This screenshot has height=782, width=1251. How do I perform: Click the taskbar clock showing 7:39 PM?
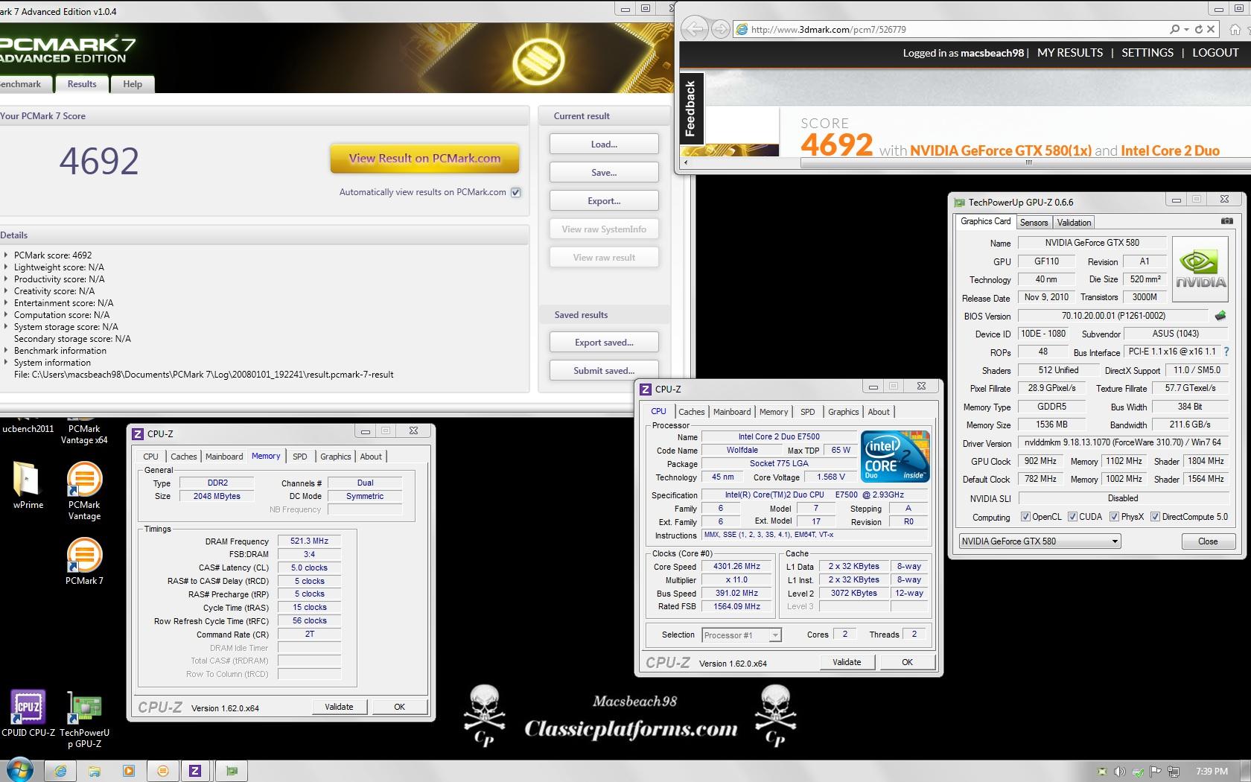tap(1212, 772)
